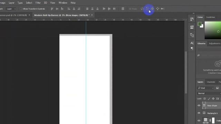Open the Paragraph panel icon
This screenshot has width=221, height=124.
point(192,49)
